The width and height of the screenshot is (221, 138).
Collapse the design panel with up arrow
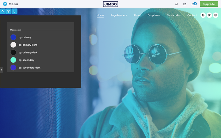click(3, 11)
